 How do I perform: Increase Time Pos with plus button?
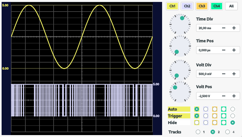(234, 50)
